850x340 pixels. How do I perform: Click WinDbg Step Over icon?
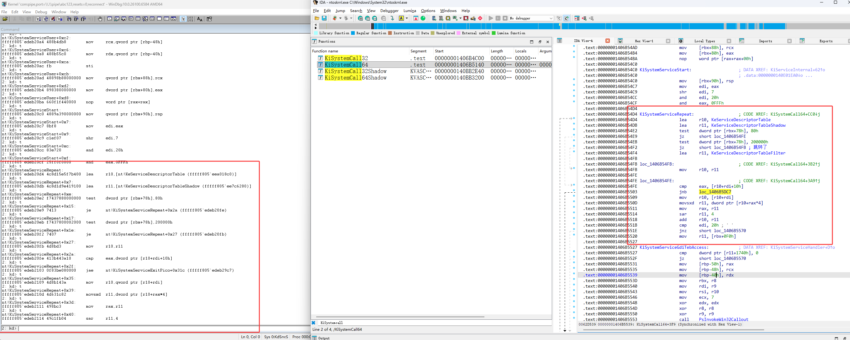(x=76, y=19)
